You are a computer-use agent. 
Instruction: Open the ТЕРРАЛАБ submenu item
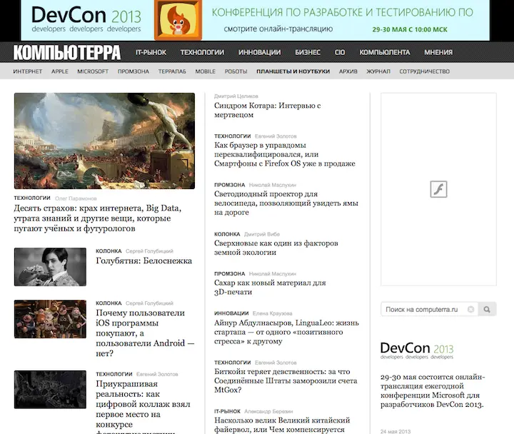(x=172, y=71)
